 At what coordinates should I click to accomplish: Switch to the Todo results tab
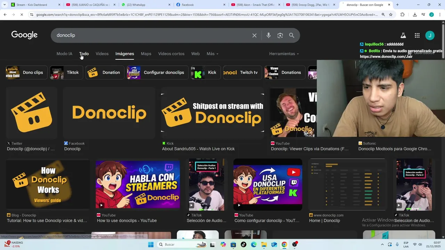(x=84, y=54)
